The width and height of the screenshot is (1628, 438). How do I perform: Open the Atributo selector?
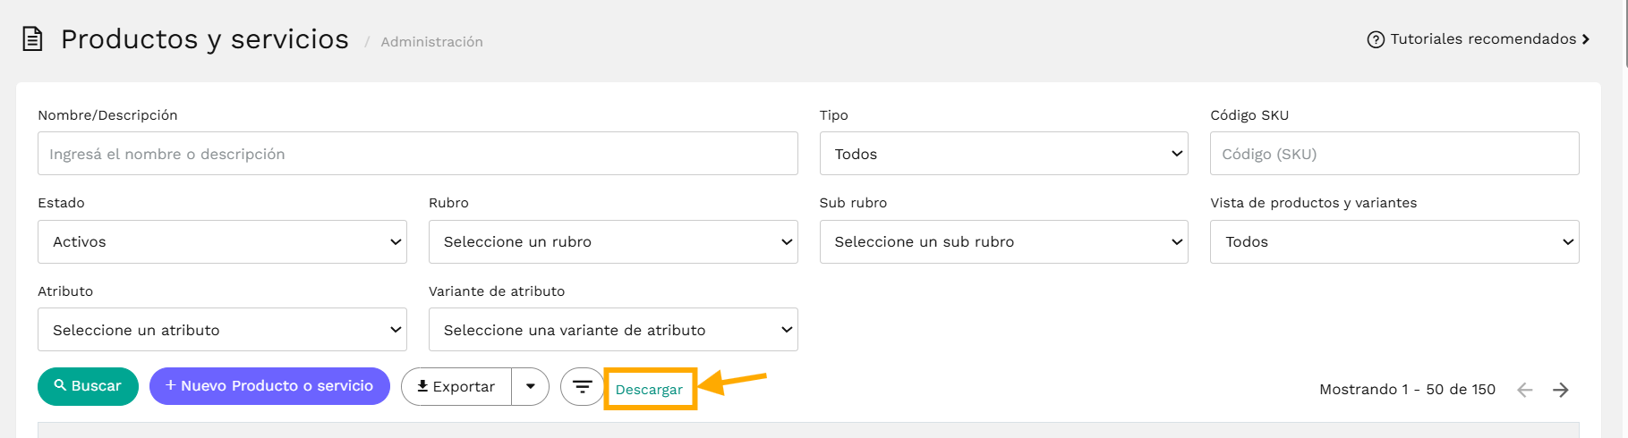point(222,330)
